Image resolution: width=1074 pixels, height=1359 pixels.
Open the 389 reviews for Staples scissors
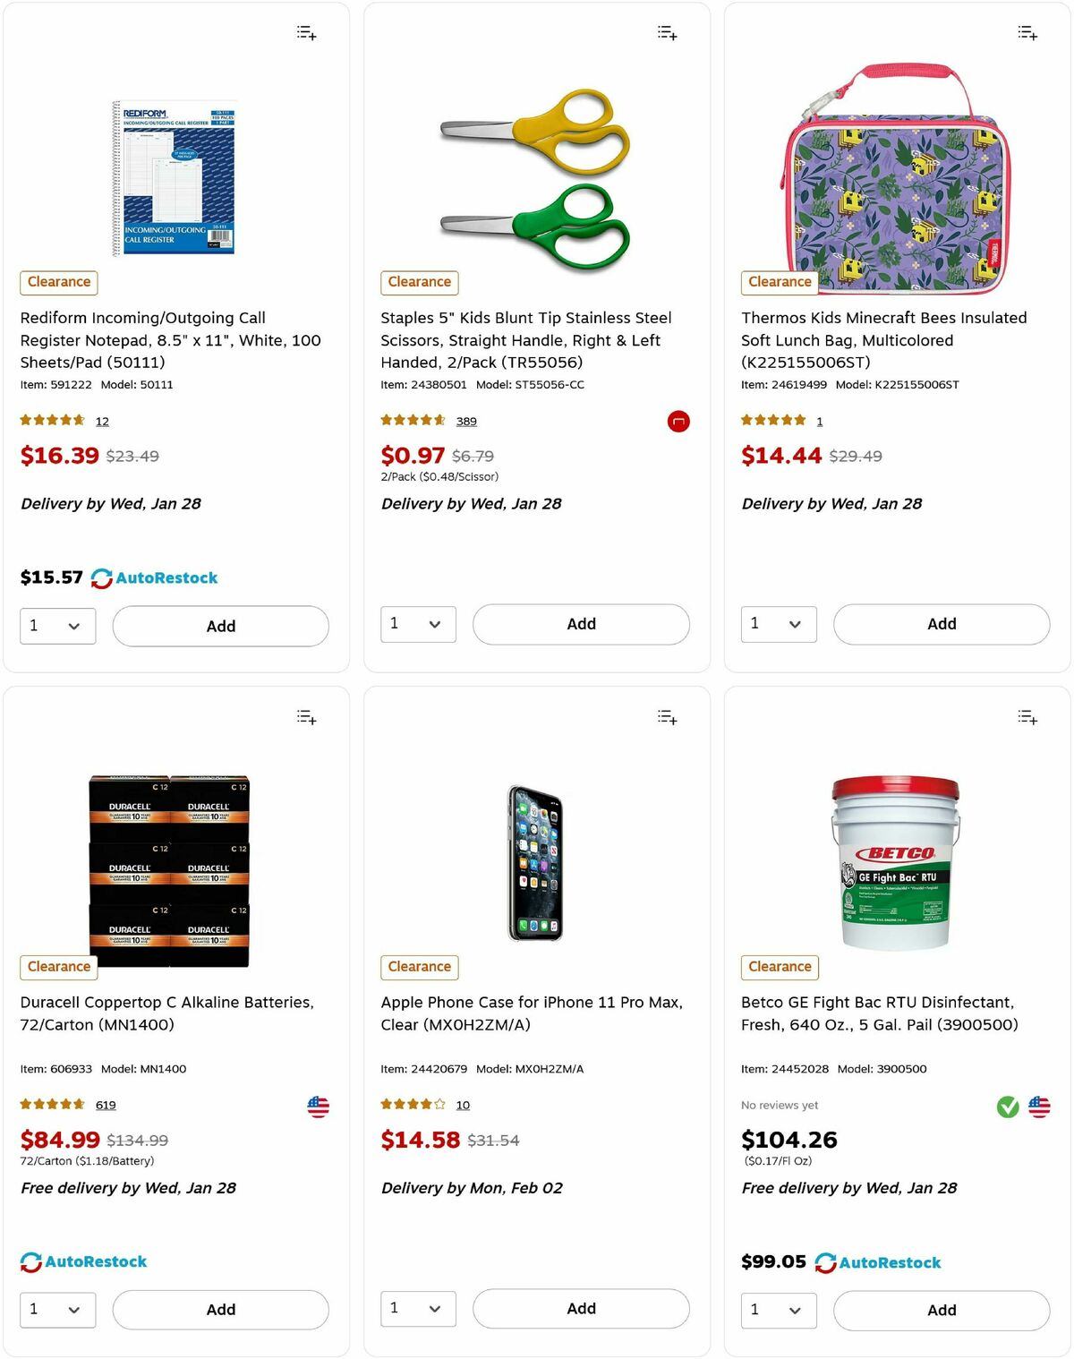pyautogui.click(x=466, y=421)
